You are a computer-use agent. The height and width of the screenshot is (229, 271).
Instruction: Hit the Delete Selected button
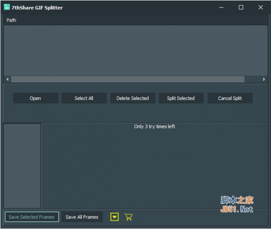tap(133, 98)
